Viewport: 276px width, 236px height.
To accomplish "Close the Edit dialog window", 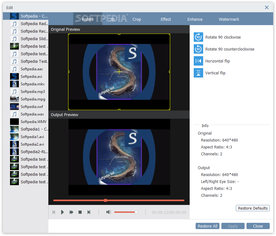I will pos(267,8).
